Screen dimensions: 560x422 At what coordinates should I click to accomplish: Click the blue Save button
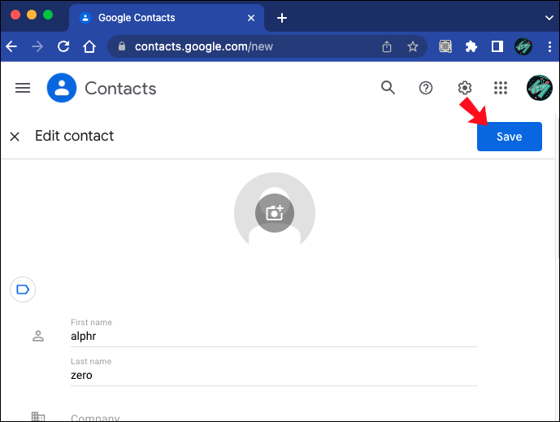[510, 137]
